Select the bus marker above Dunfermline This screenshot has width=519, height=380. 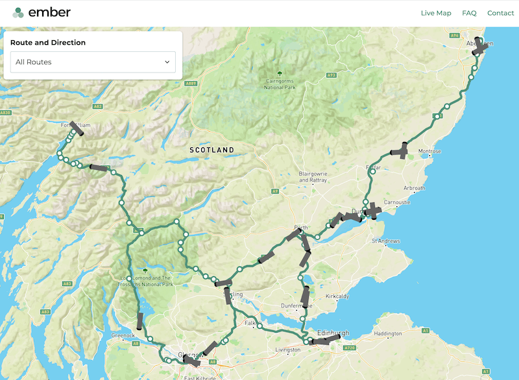[306, 296]
